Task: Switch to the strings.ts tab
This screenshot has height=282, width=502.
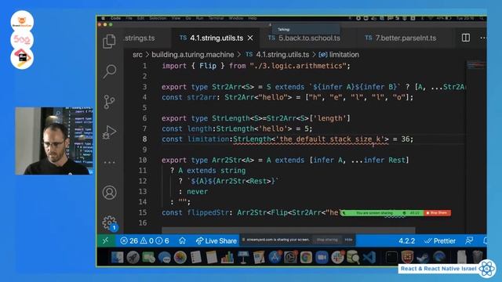Action: 140,38
